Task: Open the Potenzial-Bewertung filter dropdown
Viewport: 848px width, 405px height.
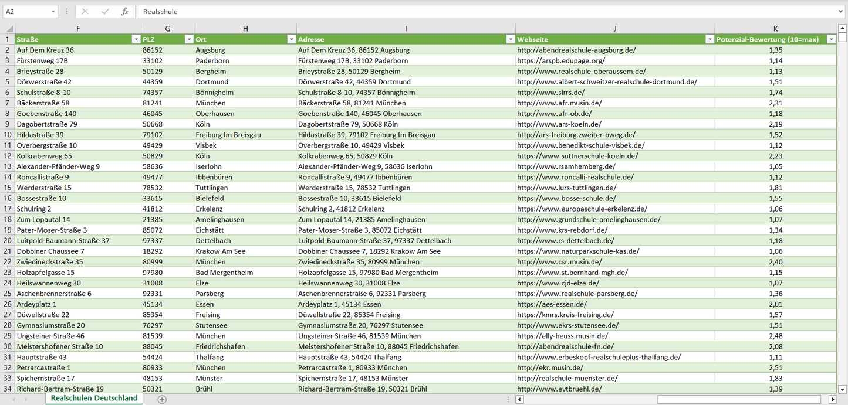Action: (831, 39)
